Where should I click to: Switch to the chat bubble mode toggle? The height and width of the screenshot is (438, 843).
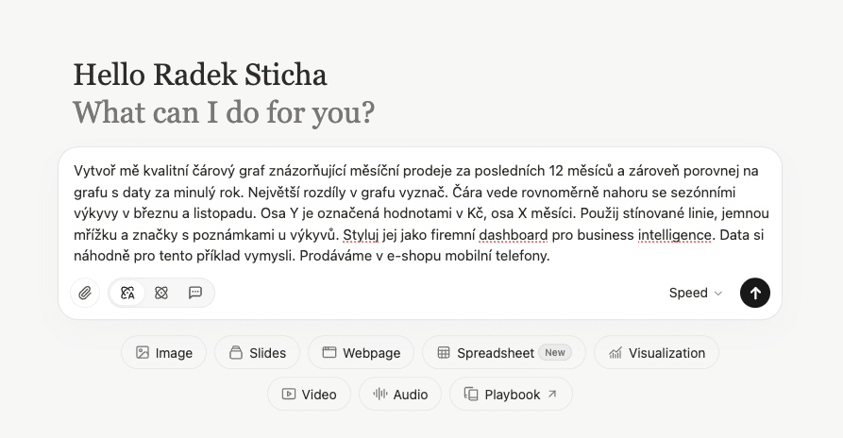[195, 293]
